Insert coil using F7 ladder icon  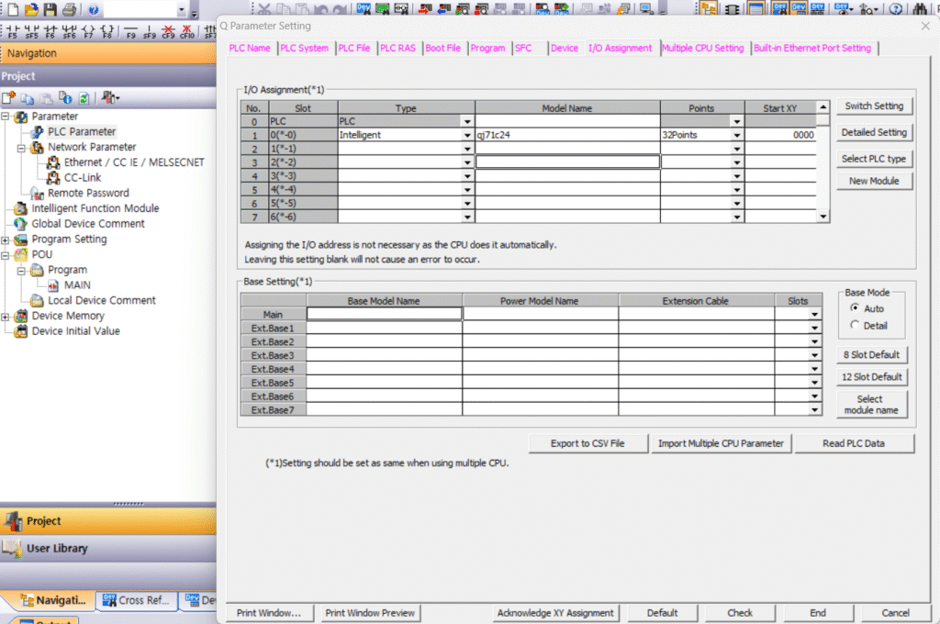pyautogui.click(x=89, y=32)
